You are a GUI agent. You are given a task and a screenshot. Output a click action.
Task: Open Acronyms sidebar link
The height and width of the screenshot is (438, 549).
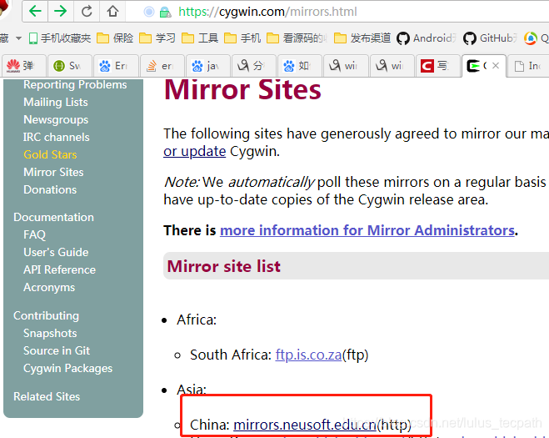pos(49,287)
